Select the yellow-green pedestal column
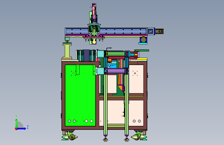Screen dimensions: 224x145 [x=67, y=51]
